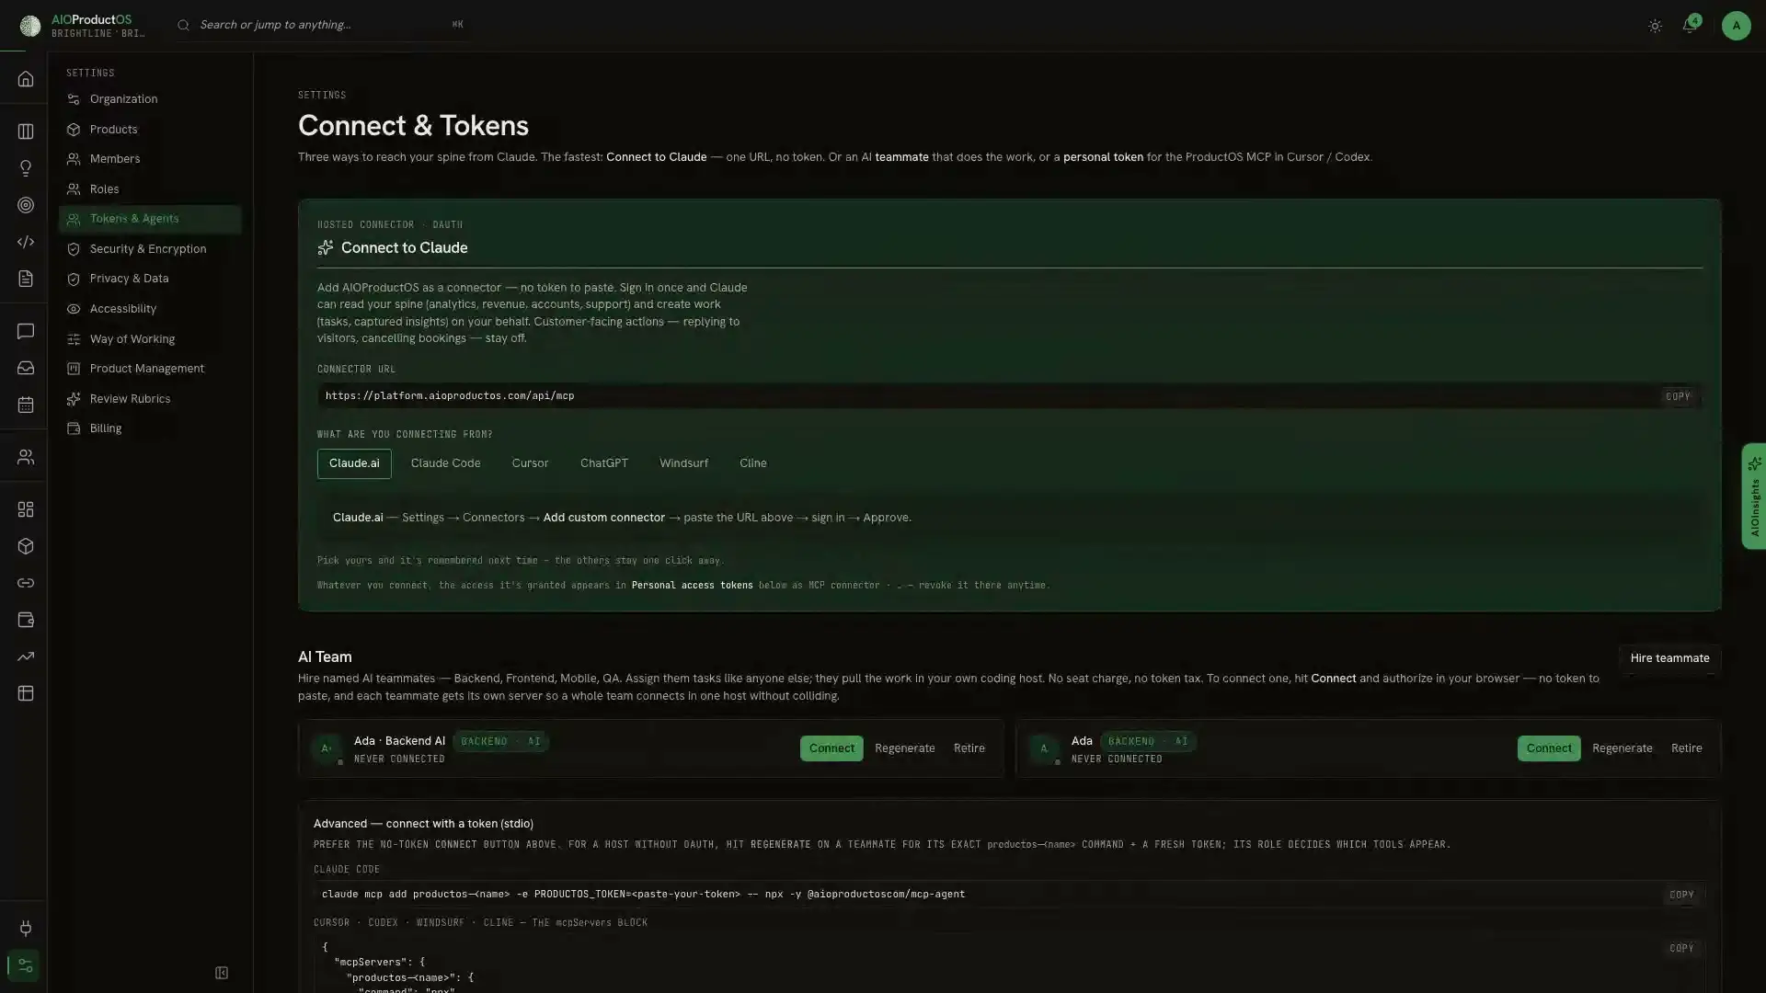
Task: Open the plug integrations icon in rail
Action: pyautogui.click(x=26, y=929)
